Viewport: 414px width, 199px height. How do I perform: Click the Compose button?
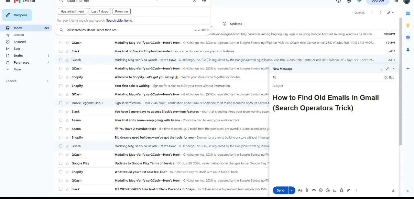tap(17, 15)
